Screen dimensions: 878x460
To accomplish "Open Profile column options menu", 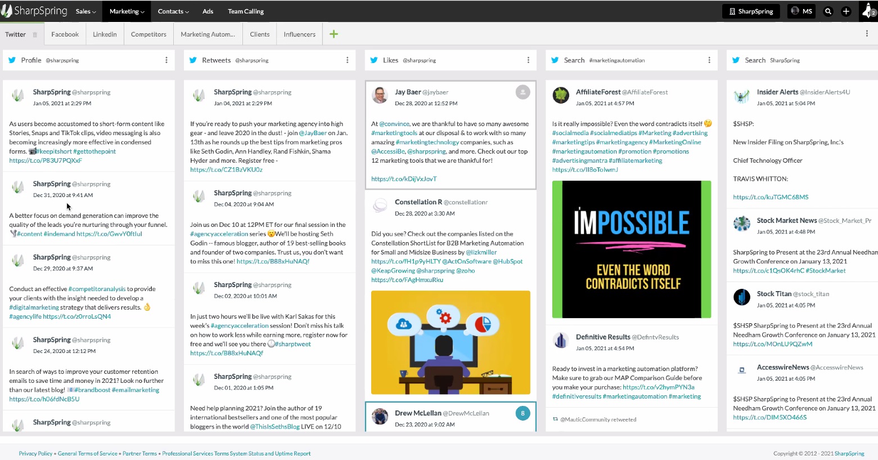I will click(x=166, y=60).
